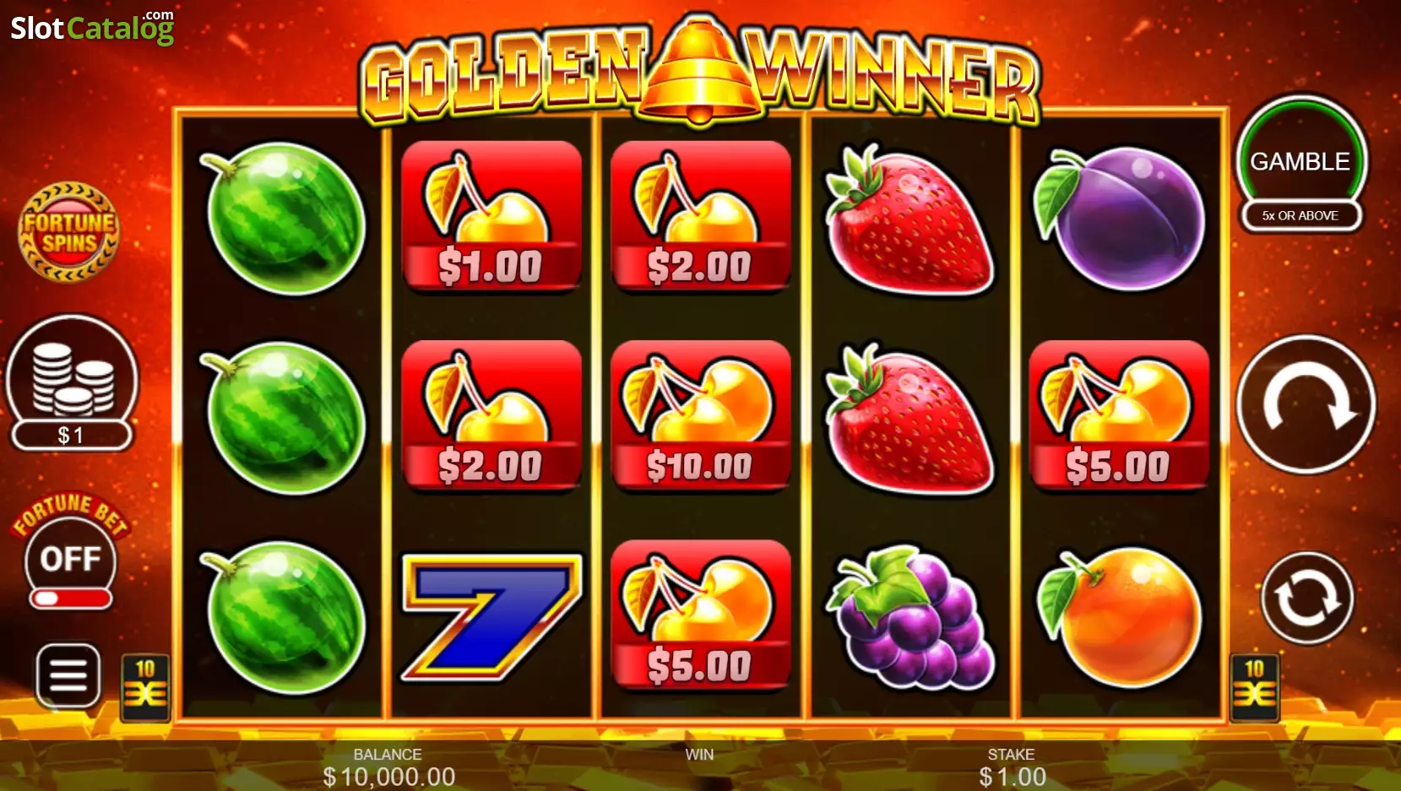Click the balance amount $10,000.00
The width and height of the screenshot is (1401, 791).
click(x=388, y=777)
